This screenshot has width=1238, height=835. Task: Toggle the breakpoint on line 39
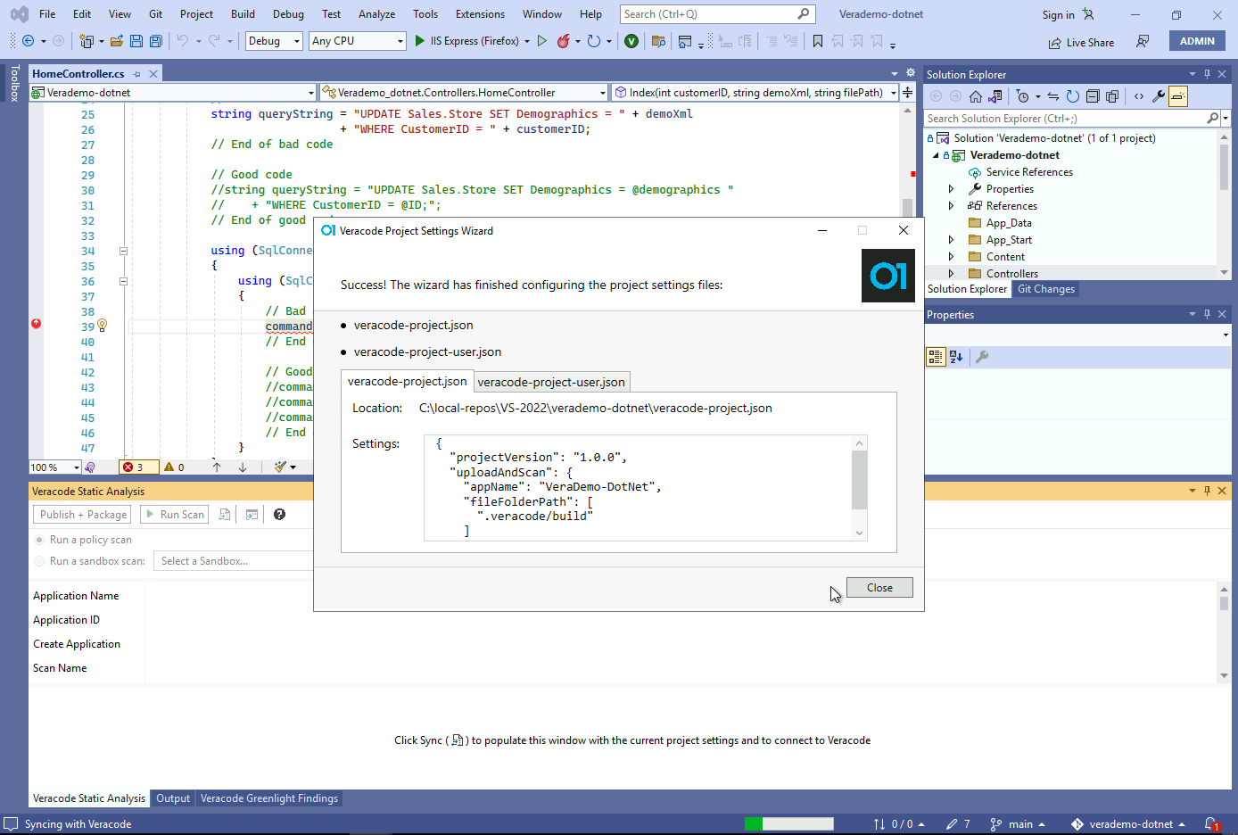[37, 324]
